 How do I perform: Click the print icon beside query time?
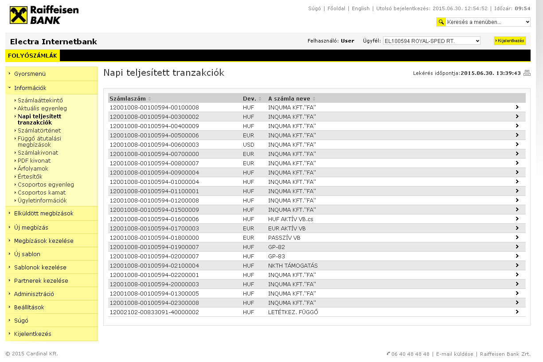click(x=527, y=73)
